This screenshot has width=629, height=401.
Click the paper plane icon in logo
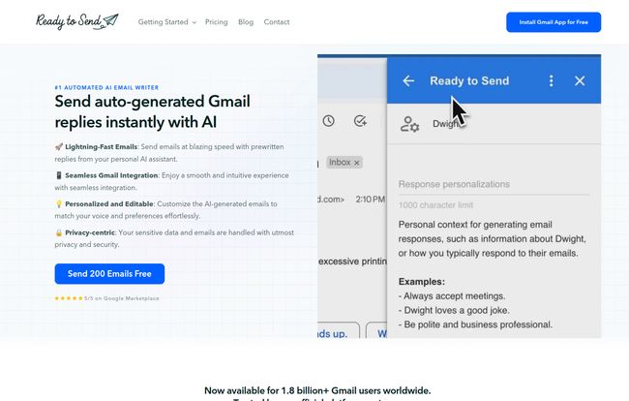point(110,20)
